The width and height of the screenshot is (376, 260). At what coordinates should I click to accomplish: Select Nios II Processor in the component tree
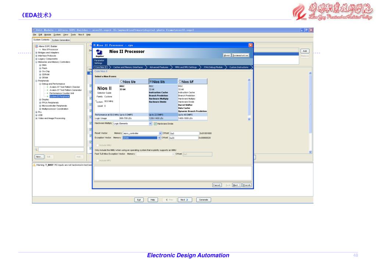tap(50, 50)
